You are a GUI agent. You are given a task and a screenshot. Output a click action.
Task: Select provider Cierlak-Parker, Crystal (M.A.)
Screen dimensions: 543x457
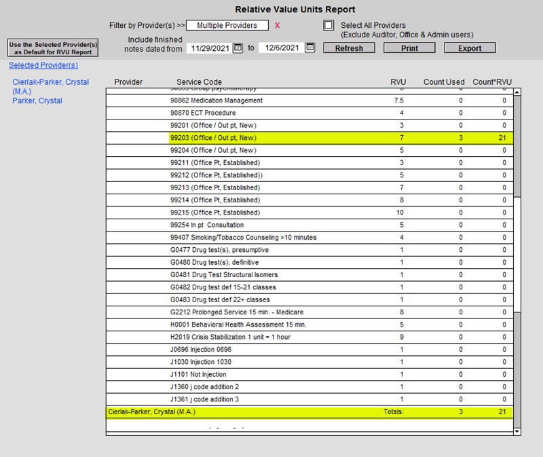tap(50, 86)
